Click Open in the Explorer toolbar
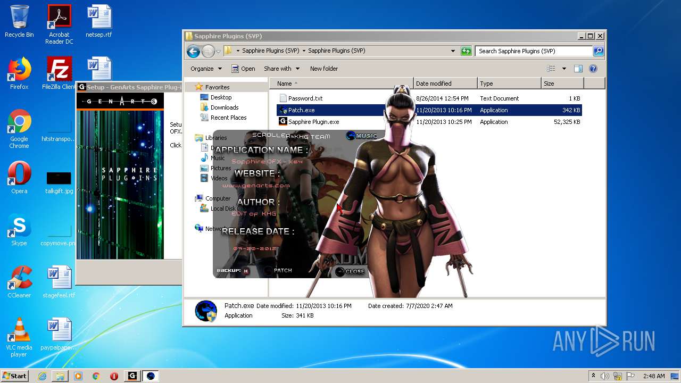 pyautogui.click(x=243, y=69)
